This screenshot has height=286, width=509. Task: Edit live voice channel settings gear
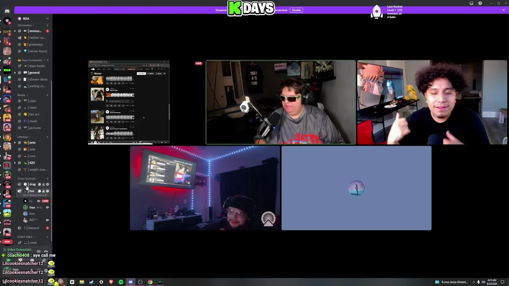[47, 191]
